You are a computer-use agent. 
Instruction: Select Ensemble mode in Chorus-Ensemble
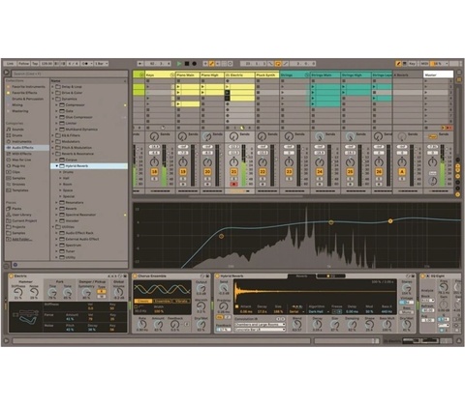pos(163,301)
